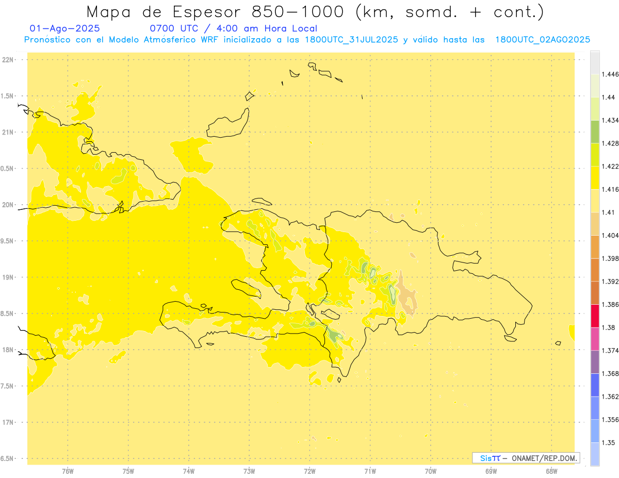Click the colorbar value "1.386"

[x=611, y=305]
